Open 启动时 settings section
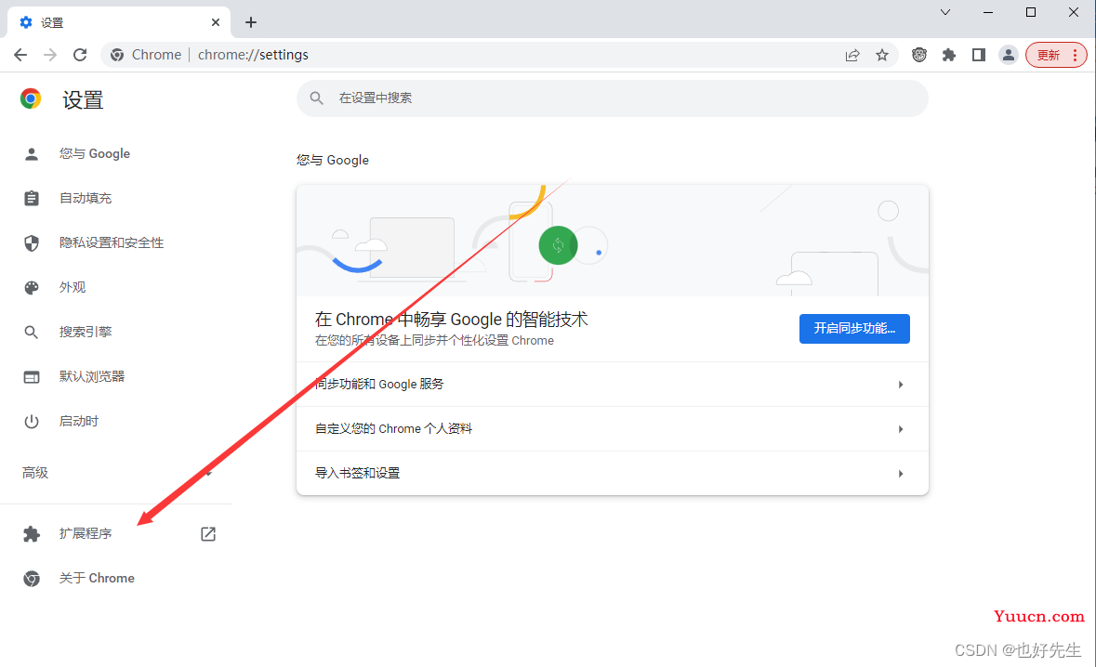This screenshot has height=667, width=1096. coord(78,422)
